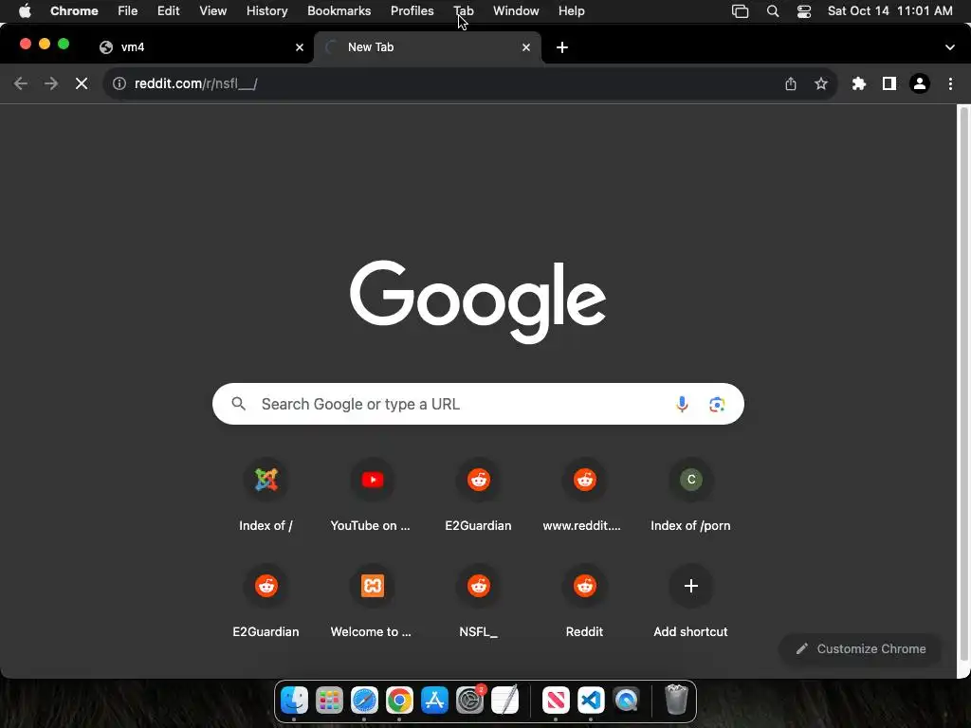
Task: Open Finder from the Dock
Action: 294,701
